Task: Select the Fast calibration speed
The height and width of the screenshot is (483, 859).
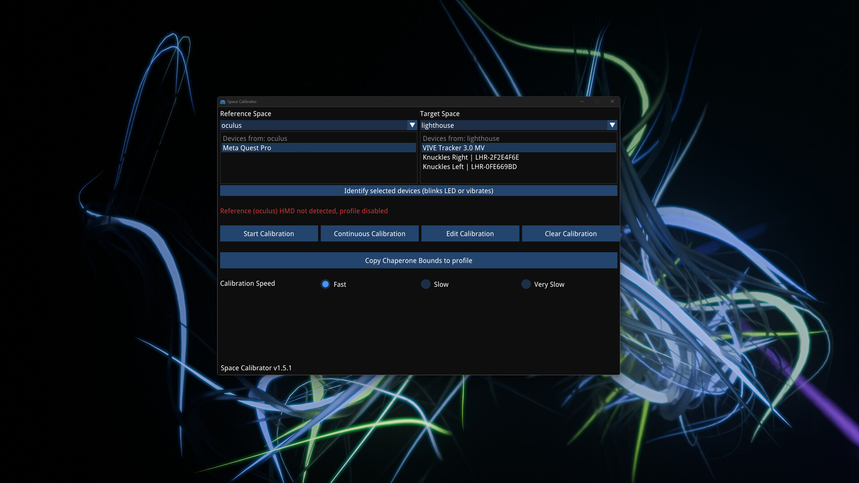Action: 325,284
